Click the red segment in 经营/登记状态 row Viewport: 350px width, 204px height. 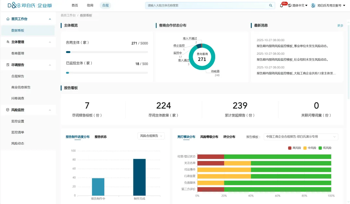coord(211,156)
